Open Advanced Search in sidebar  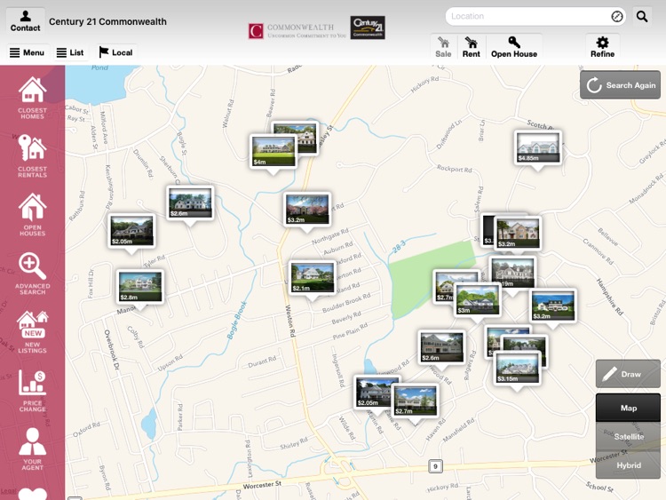click(x=32, y=274)
